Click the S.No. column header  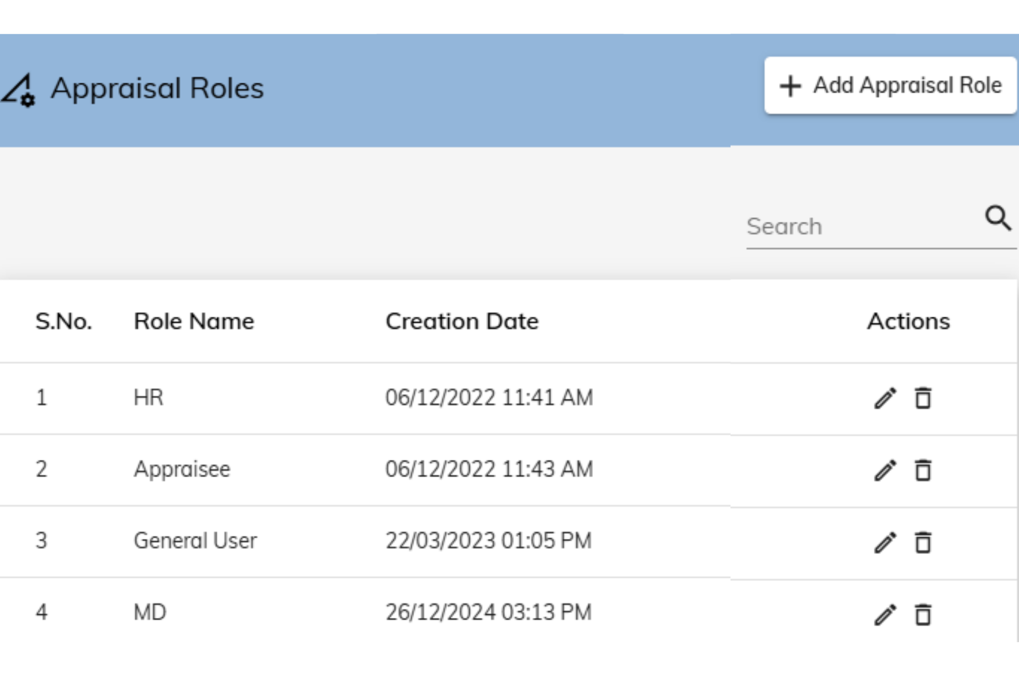pos(64,322)
